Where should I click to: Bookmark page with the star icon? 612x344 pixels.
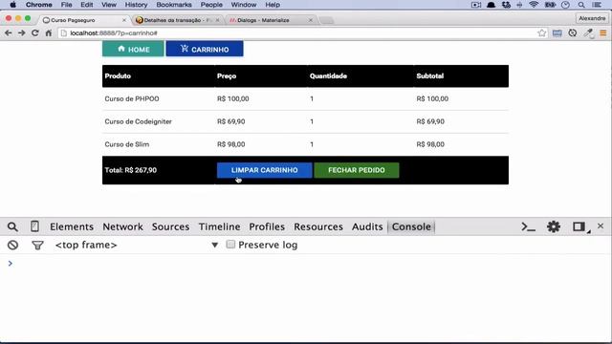tap(541, 33)
